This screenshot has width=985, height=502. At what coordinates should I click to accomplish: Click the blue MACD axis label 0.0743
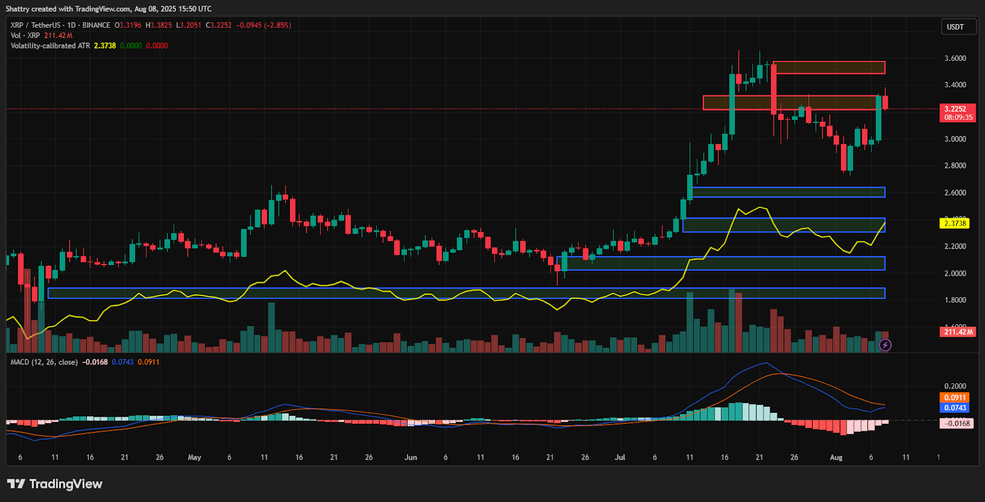coord(955,408)
